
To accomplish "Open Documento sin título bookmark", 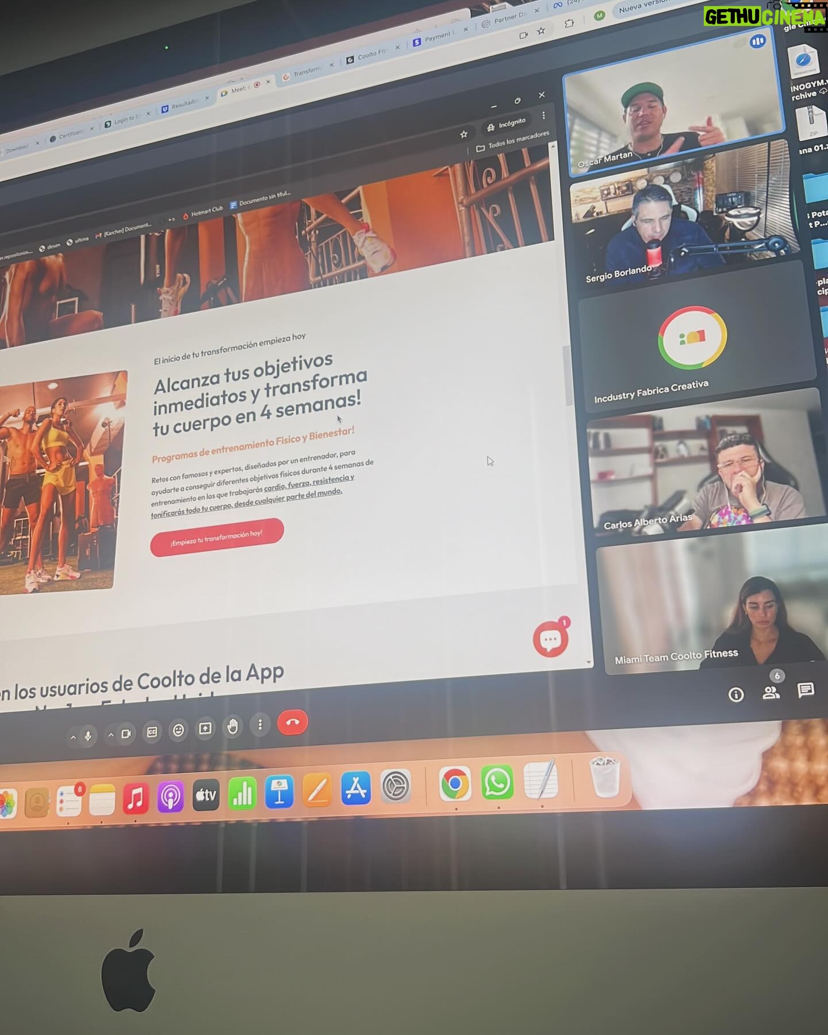I will (260, 200).
